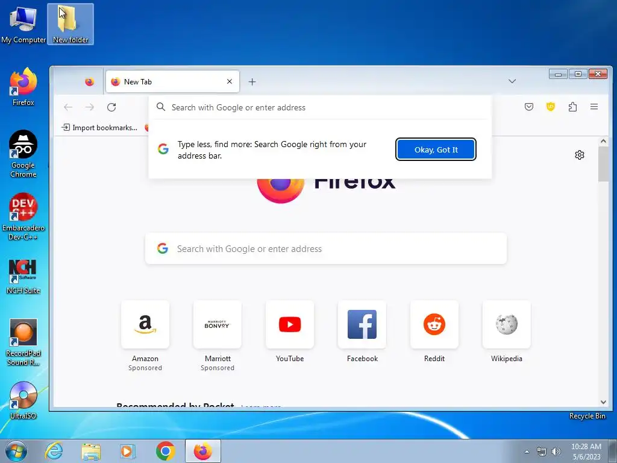The image size is (617, 463).
Task: Select the New folder desktop icon
Action: (x=70, y=24)
